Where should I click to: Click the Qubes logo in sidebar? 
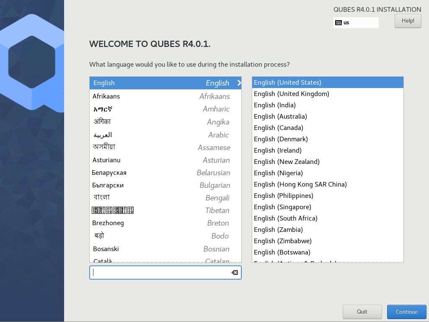tap(32, 63)
